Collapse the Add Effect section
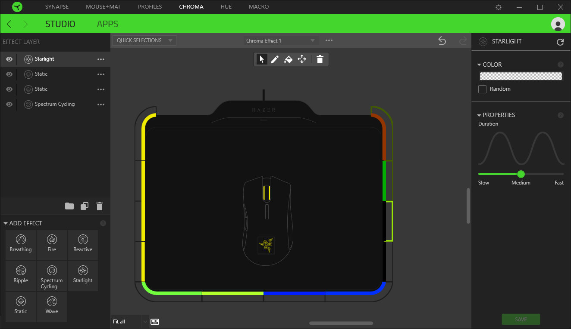This screenshot has width=571, height=329. tap(6, 224)
